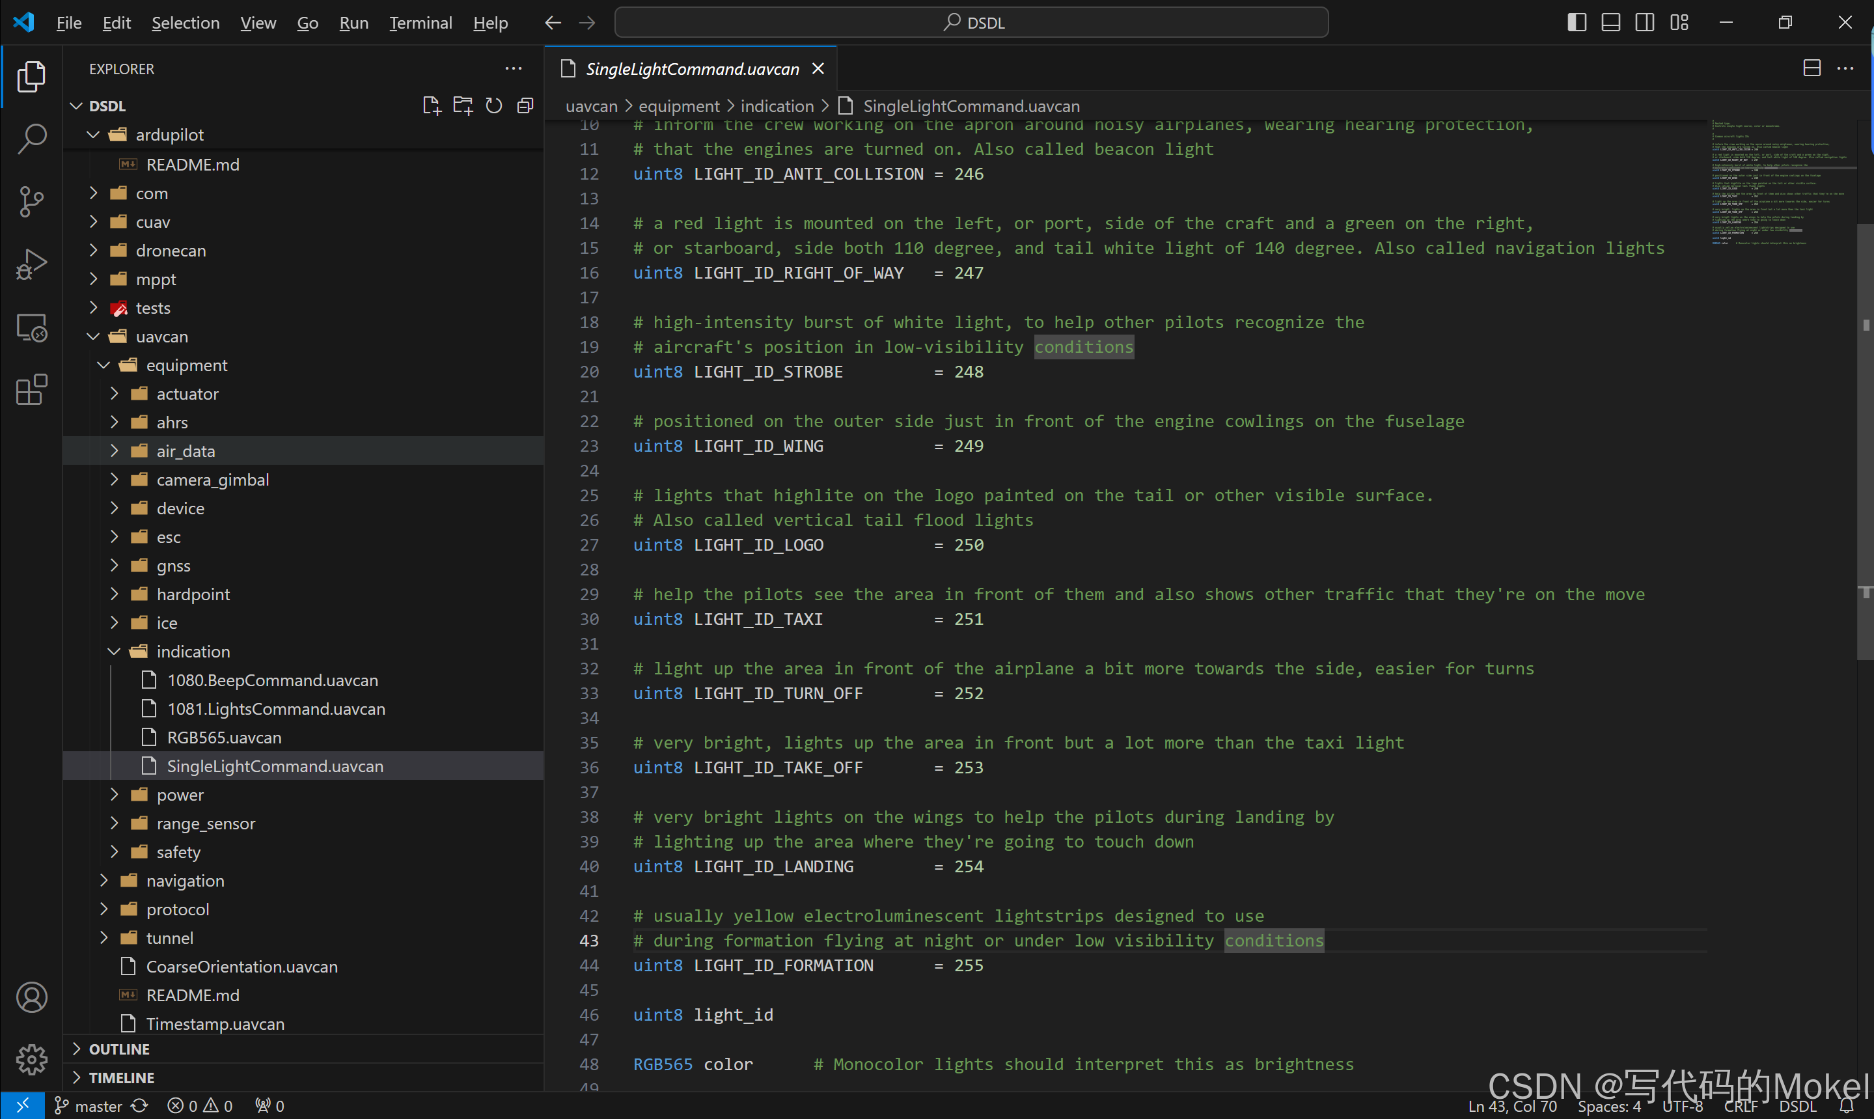Open the Selection menu
This screenshot has width=1874, height=1119.
pyautogui.click(x=186, y=23)
